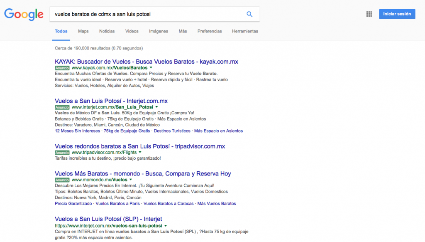Open the Más menu
The width and height of the screenshot is (425, 242).
coord(183,31)
